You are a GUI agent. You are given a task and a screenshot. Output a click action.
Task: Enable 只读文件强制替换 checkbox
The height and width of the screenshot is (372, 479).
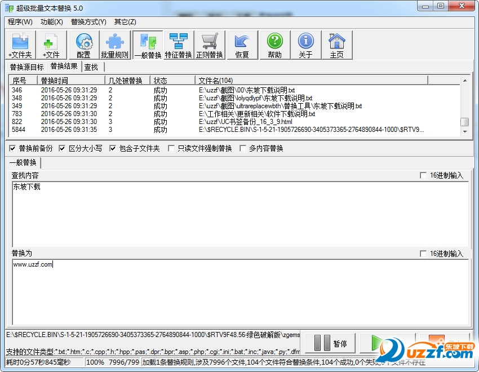pos(171,148)
